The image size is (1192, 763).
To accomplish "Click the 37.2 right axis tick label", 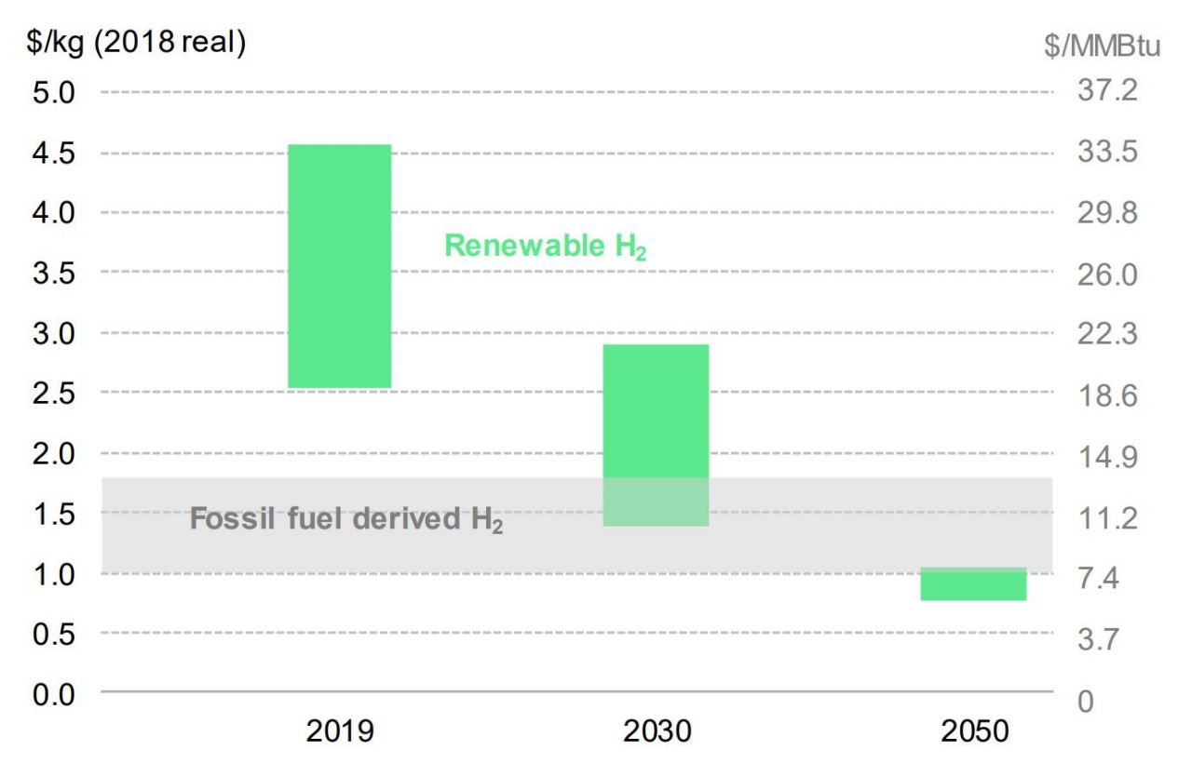I will point(1107,92).
